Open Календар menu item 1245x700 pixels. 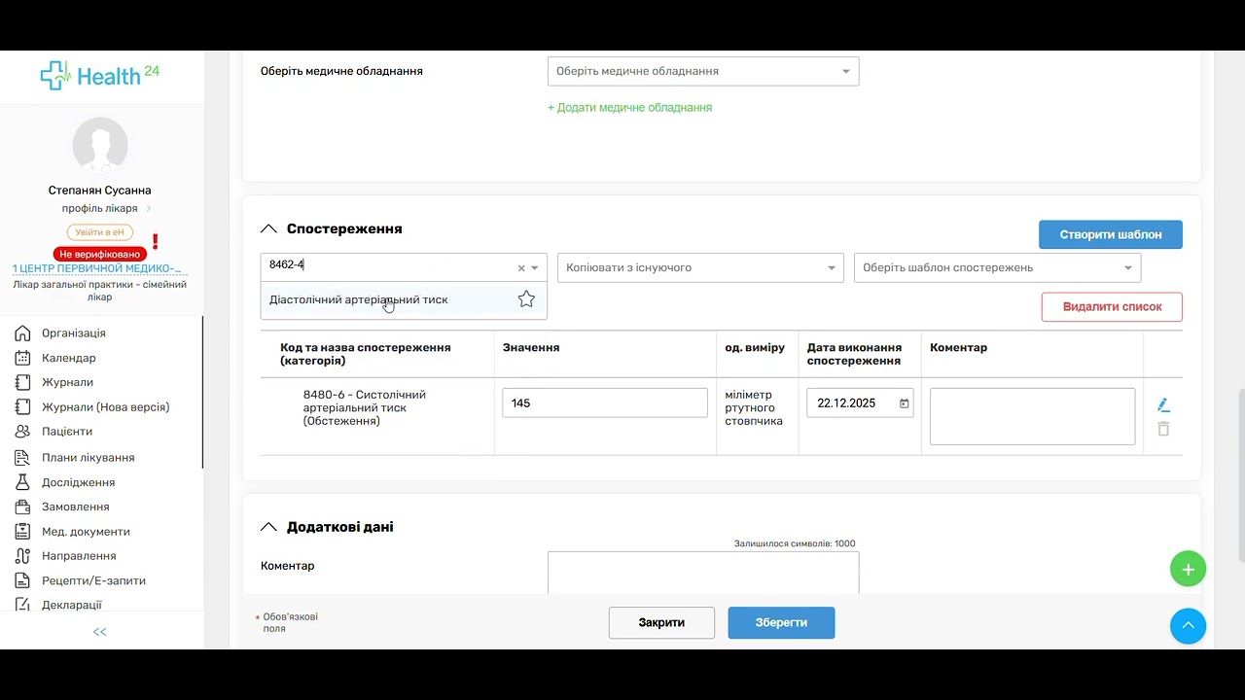click(68, 358)
